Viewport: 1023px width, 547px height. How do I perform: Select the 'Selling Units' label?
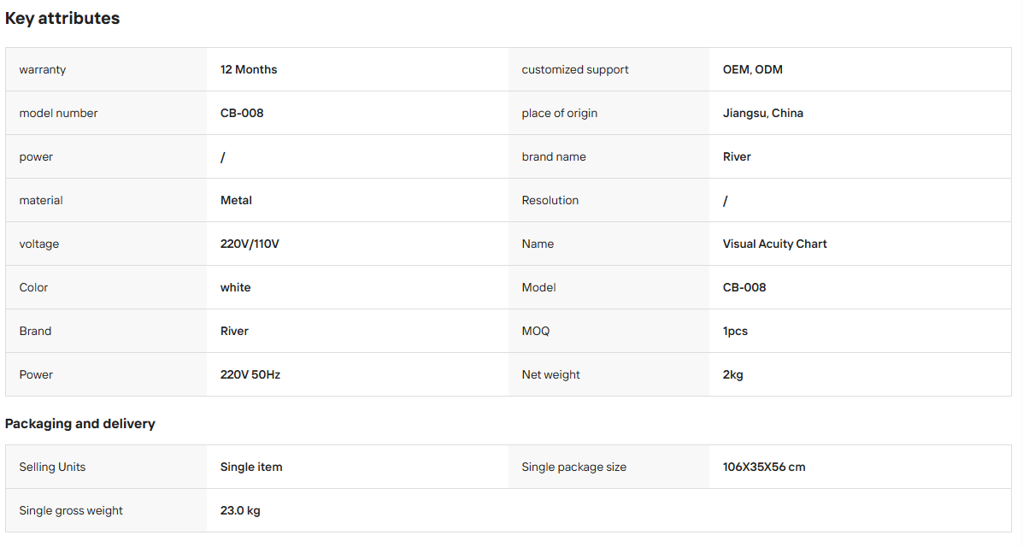coord(52,468)
